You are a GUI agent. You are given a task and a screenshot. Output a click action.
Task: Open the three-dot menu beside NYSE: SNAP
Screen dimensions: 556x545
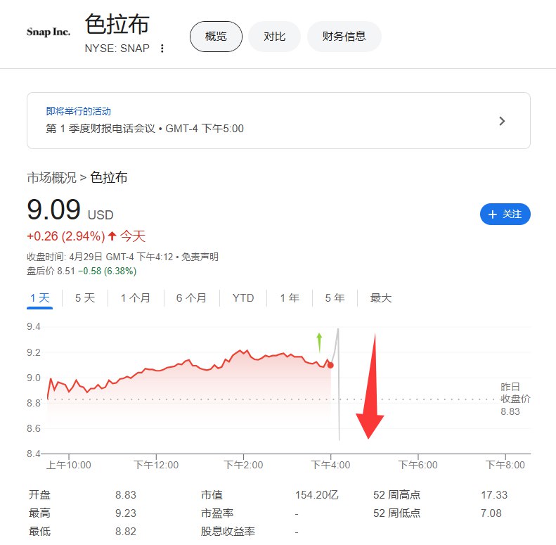tap(162, 49)
